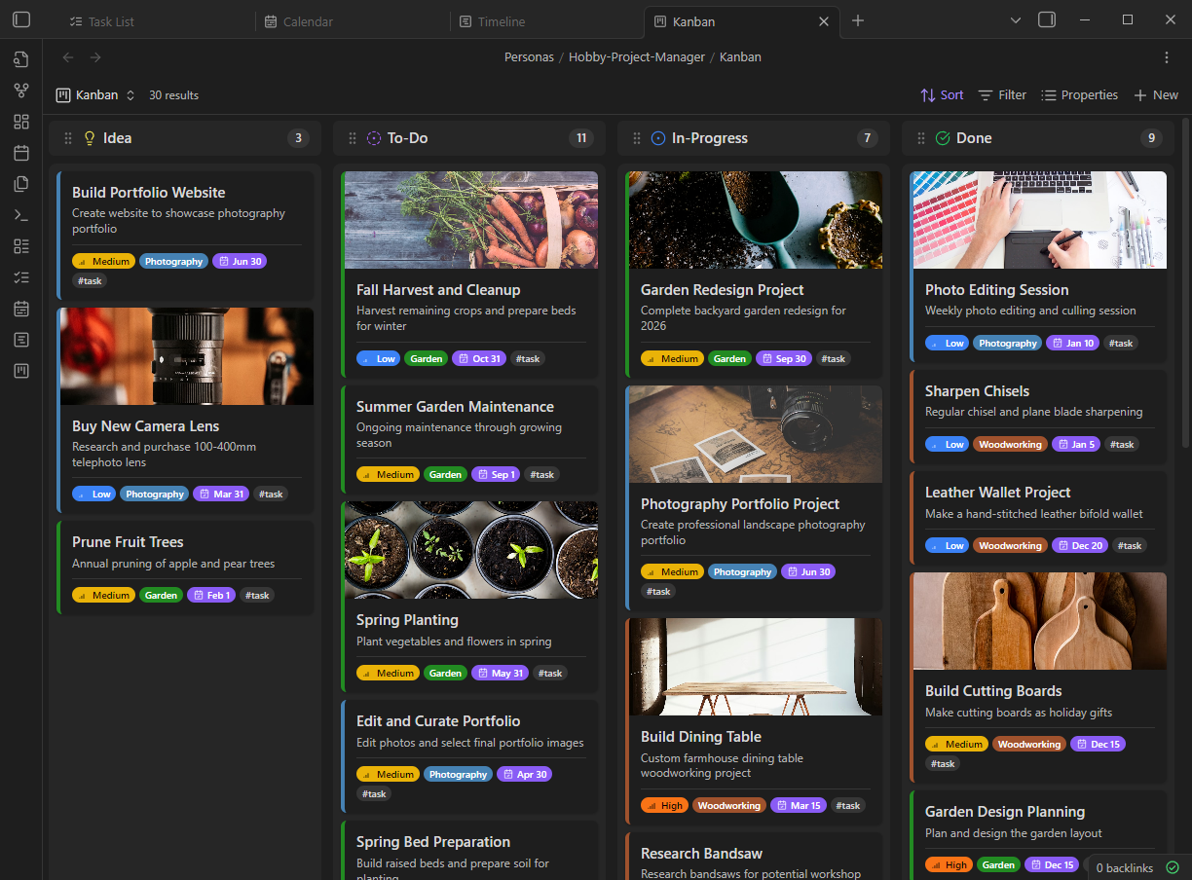Select the widgets grid icon in sidebar
The width and height of the screenshot is (1192, 880).
click(x=21, y=122)
